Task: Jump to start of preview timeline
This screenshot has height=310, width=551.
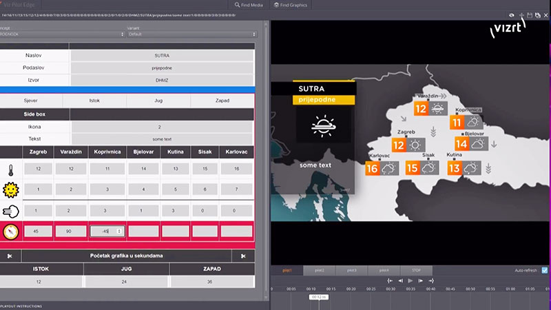Action: pos(390,280)
